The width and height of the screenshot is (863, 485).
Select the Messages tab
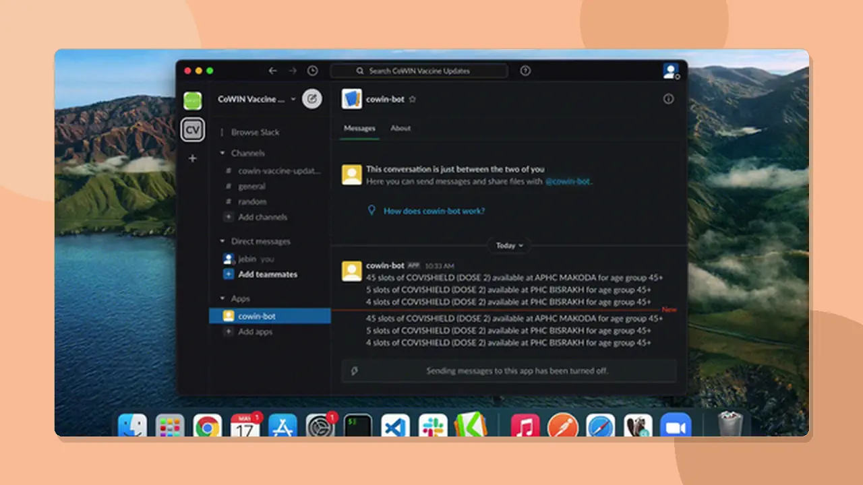(x=359, y=128)
